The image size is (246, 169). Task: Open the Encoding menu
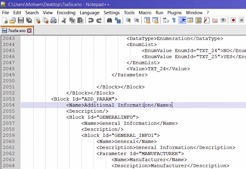66,12
